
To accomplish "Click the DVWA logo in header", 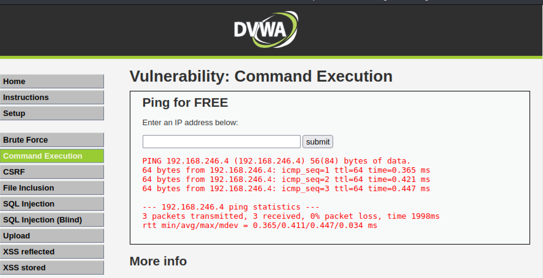I will [266, 30].
